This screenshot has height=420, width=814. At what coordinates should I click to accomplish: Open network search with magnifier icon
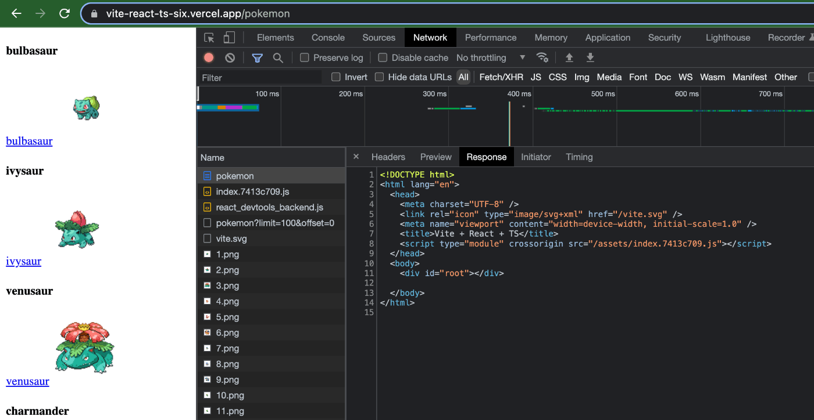coord(278,57)
